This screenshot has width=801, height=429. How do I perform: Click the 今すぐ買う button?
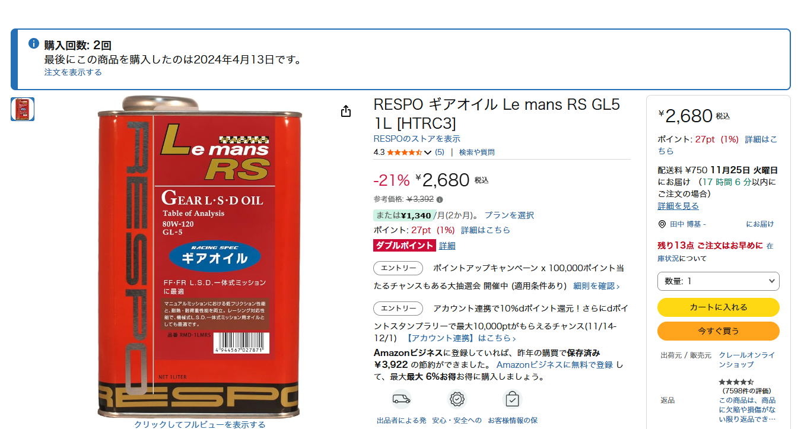718,331
